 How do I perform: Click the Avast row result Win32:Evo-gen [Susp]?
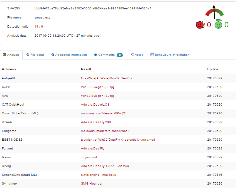coord(97,87)
